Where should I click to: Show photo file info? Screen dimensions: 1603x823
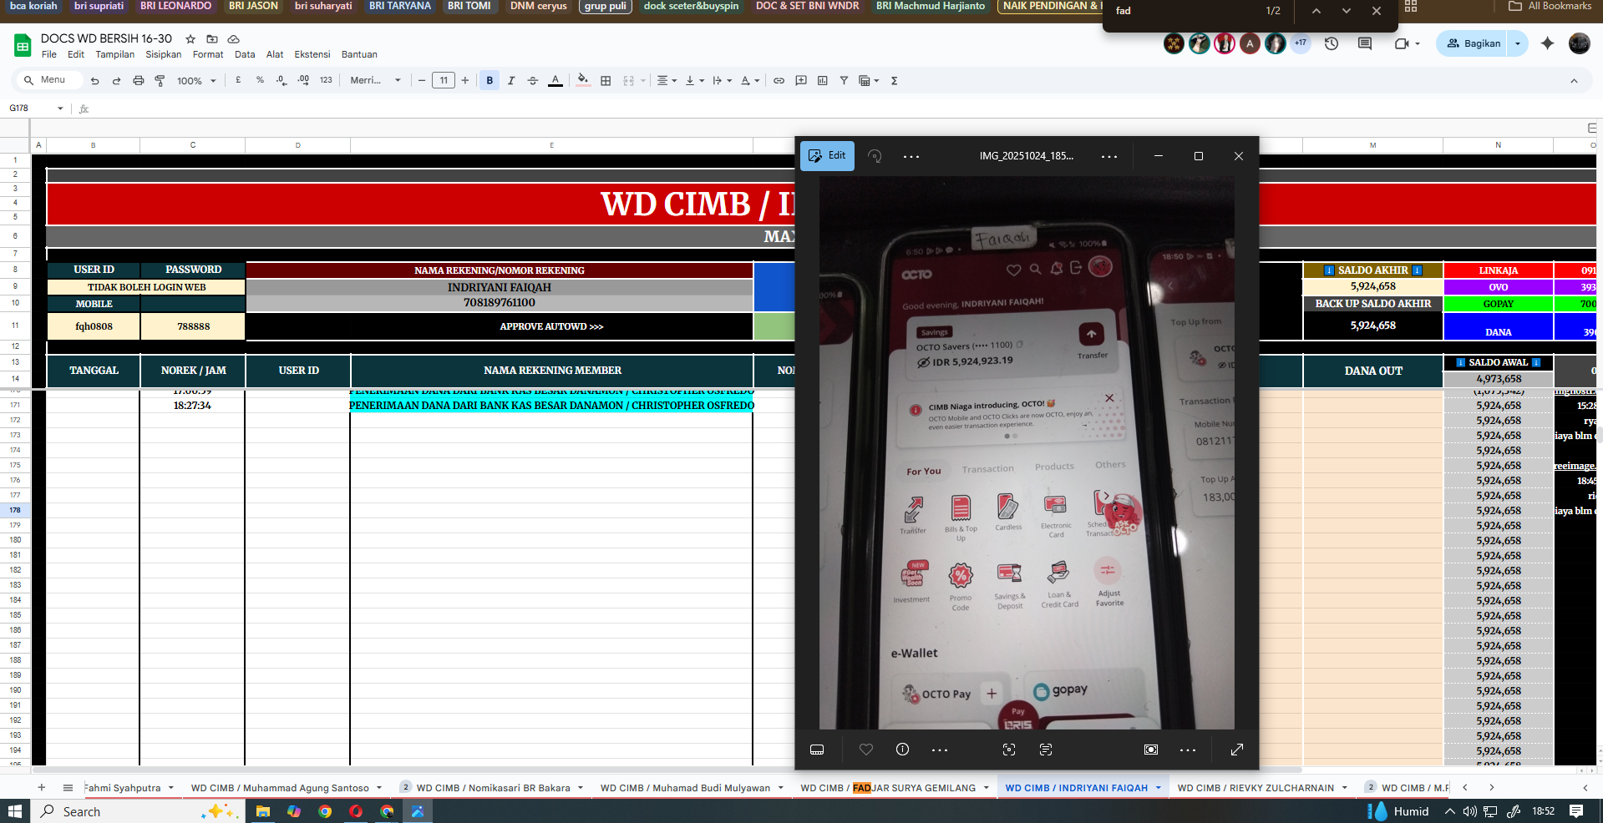click(x=902, y=750)
